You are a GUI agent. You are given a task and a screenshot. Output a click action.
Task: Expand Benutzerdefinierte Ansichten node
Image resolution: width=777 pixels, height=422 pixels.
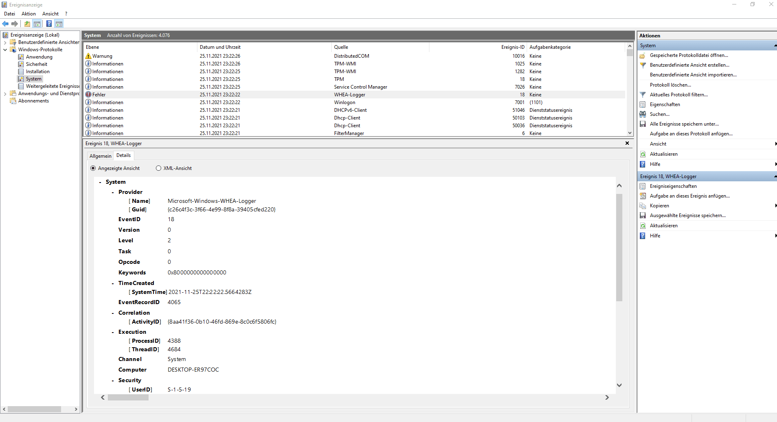5,42
